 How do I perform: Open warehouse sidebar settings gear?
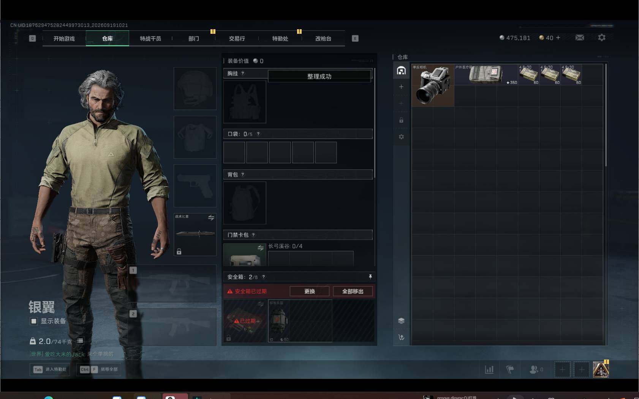click(x=401, y=137)
